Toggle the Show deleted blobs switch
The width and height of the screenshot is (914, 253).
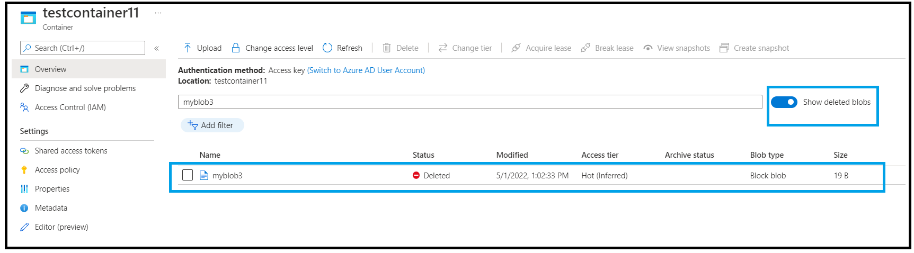pyautogui.click(x=784, y=102)
